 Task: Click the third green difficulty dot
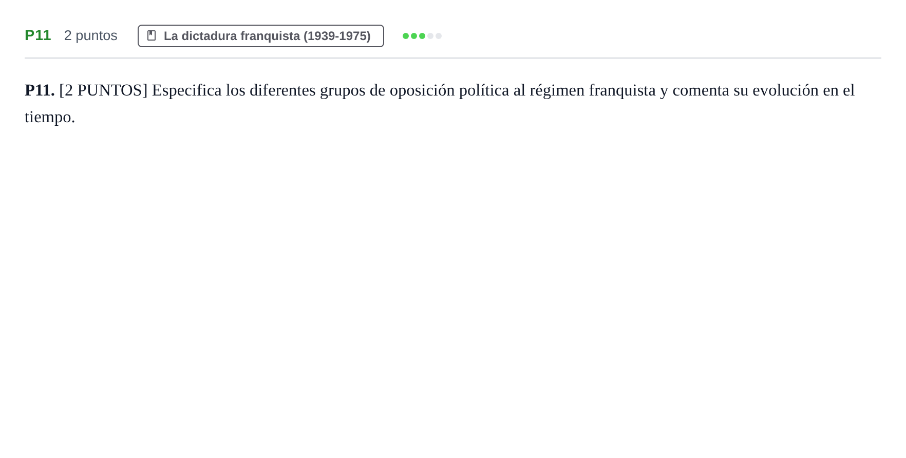(x=422, y=36)
